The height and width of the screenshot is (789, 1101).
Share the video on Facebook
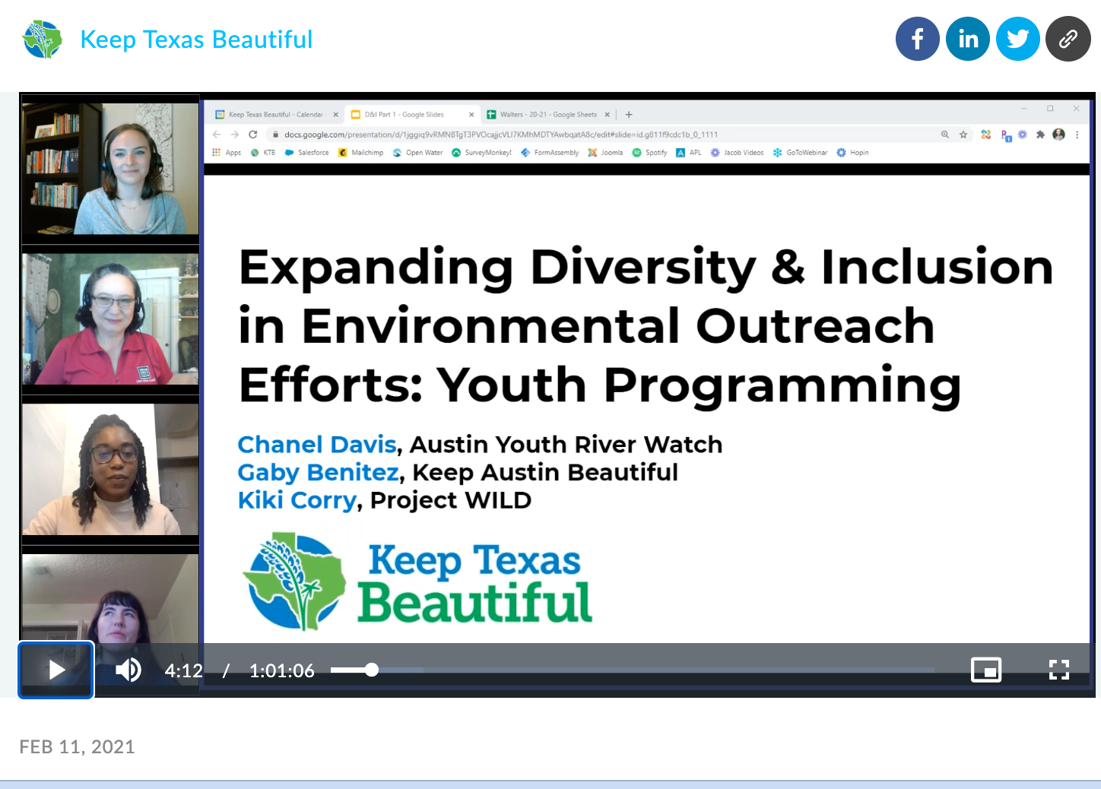[918, 39]
